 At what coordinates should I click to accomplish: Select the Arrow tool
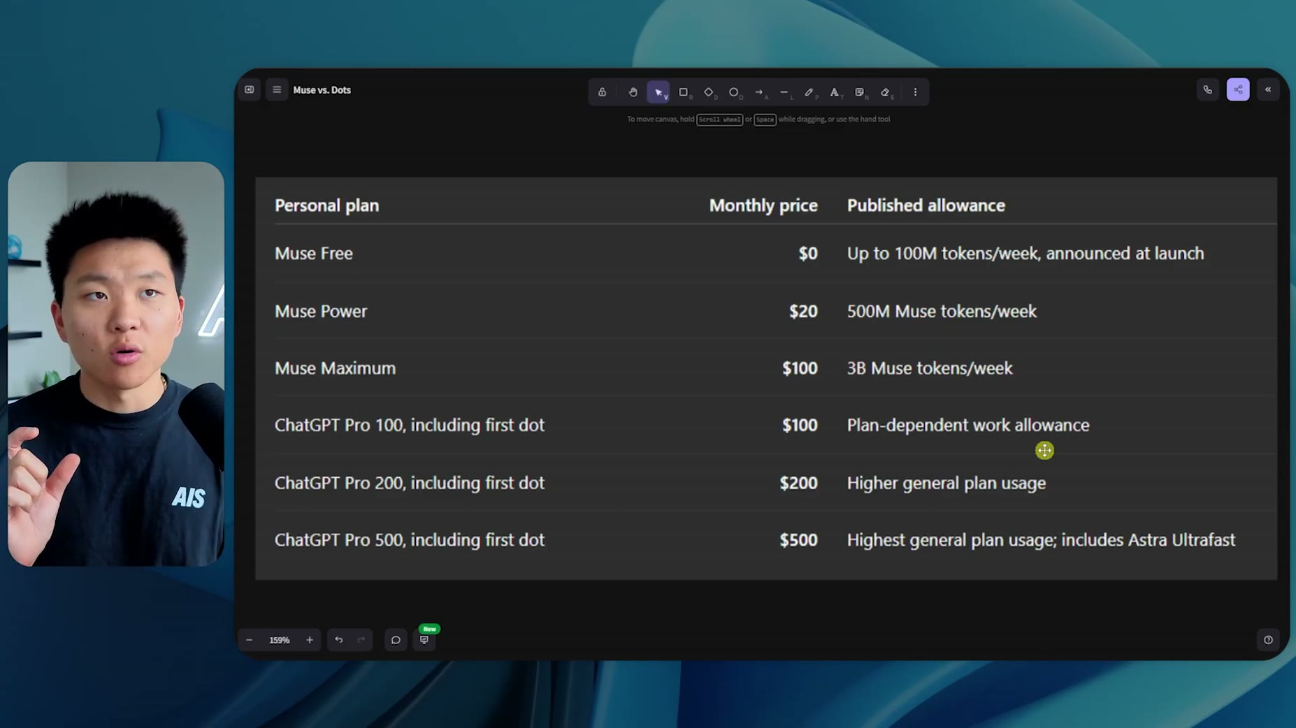point(759,92)
